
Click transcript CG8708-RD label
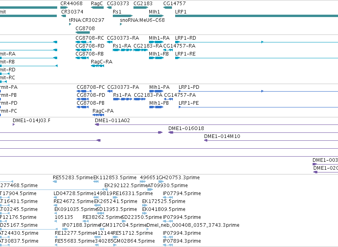point(90,46)
